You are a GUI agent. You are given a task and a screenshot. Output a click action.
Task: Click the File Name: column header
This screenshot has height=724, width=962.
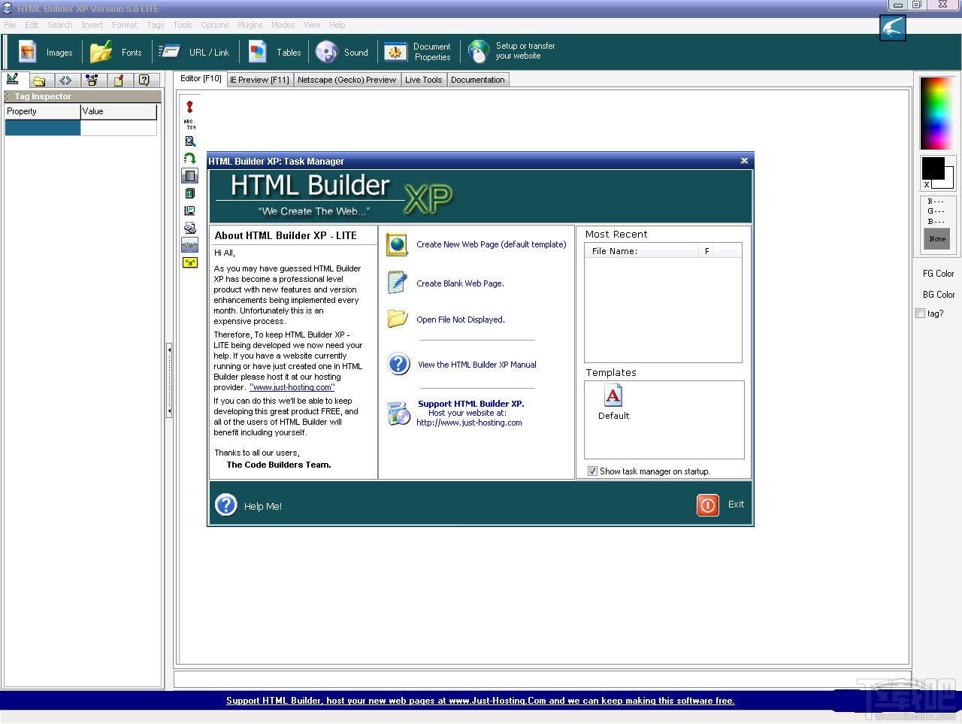click(x=642, y=251)
